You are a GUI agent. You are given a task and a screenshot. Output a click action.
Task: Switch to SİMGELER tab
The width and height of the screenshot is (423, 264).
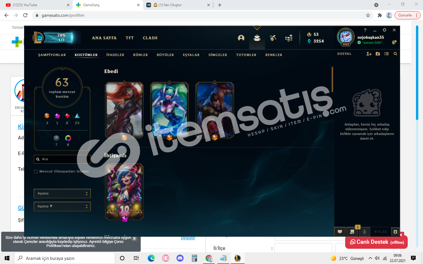point(218,55)
